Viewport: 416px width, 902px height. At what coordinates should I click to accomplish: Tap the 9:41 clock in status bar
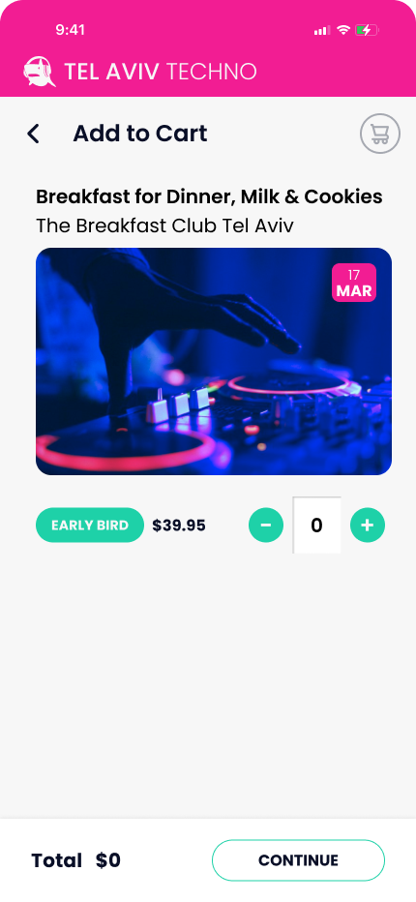coord(71,30)
